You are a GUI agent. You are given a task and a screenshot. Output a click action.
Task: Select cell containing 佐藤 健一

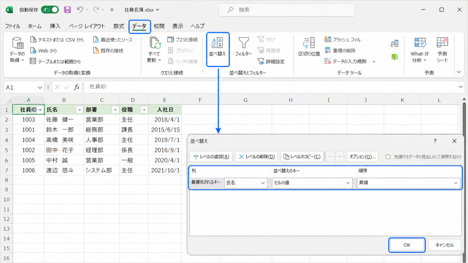click(64, 120)
